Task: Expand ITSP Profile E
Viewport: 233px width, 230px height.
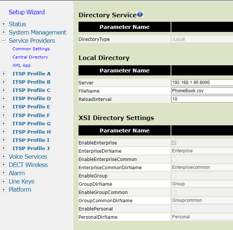Action: (x=3, y=107)
